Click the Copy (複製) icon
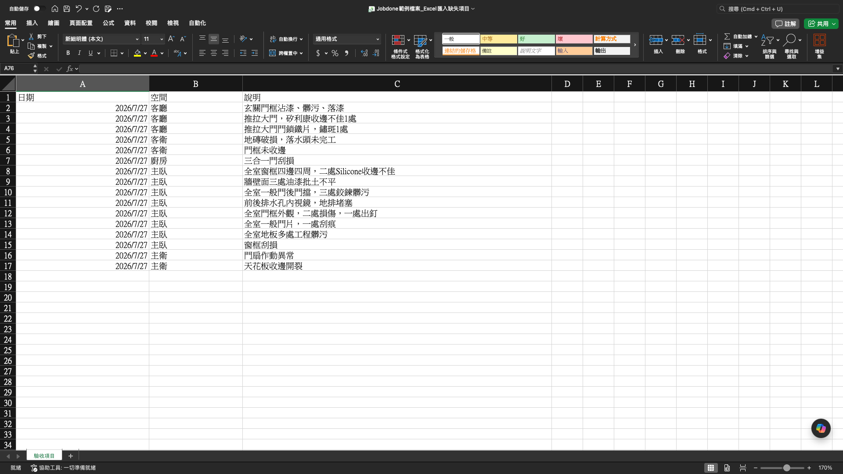The image size is (843, 474). pyautogui.click(x=31, y=46)
